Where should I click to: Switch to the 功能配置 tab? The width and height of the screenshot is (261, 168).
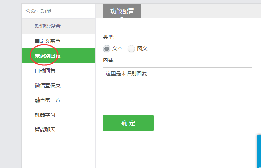coord(122,11)
